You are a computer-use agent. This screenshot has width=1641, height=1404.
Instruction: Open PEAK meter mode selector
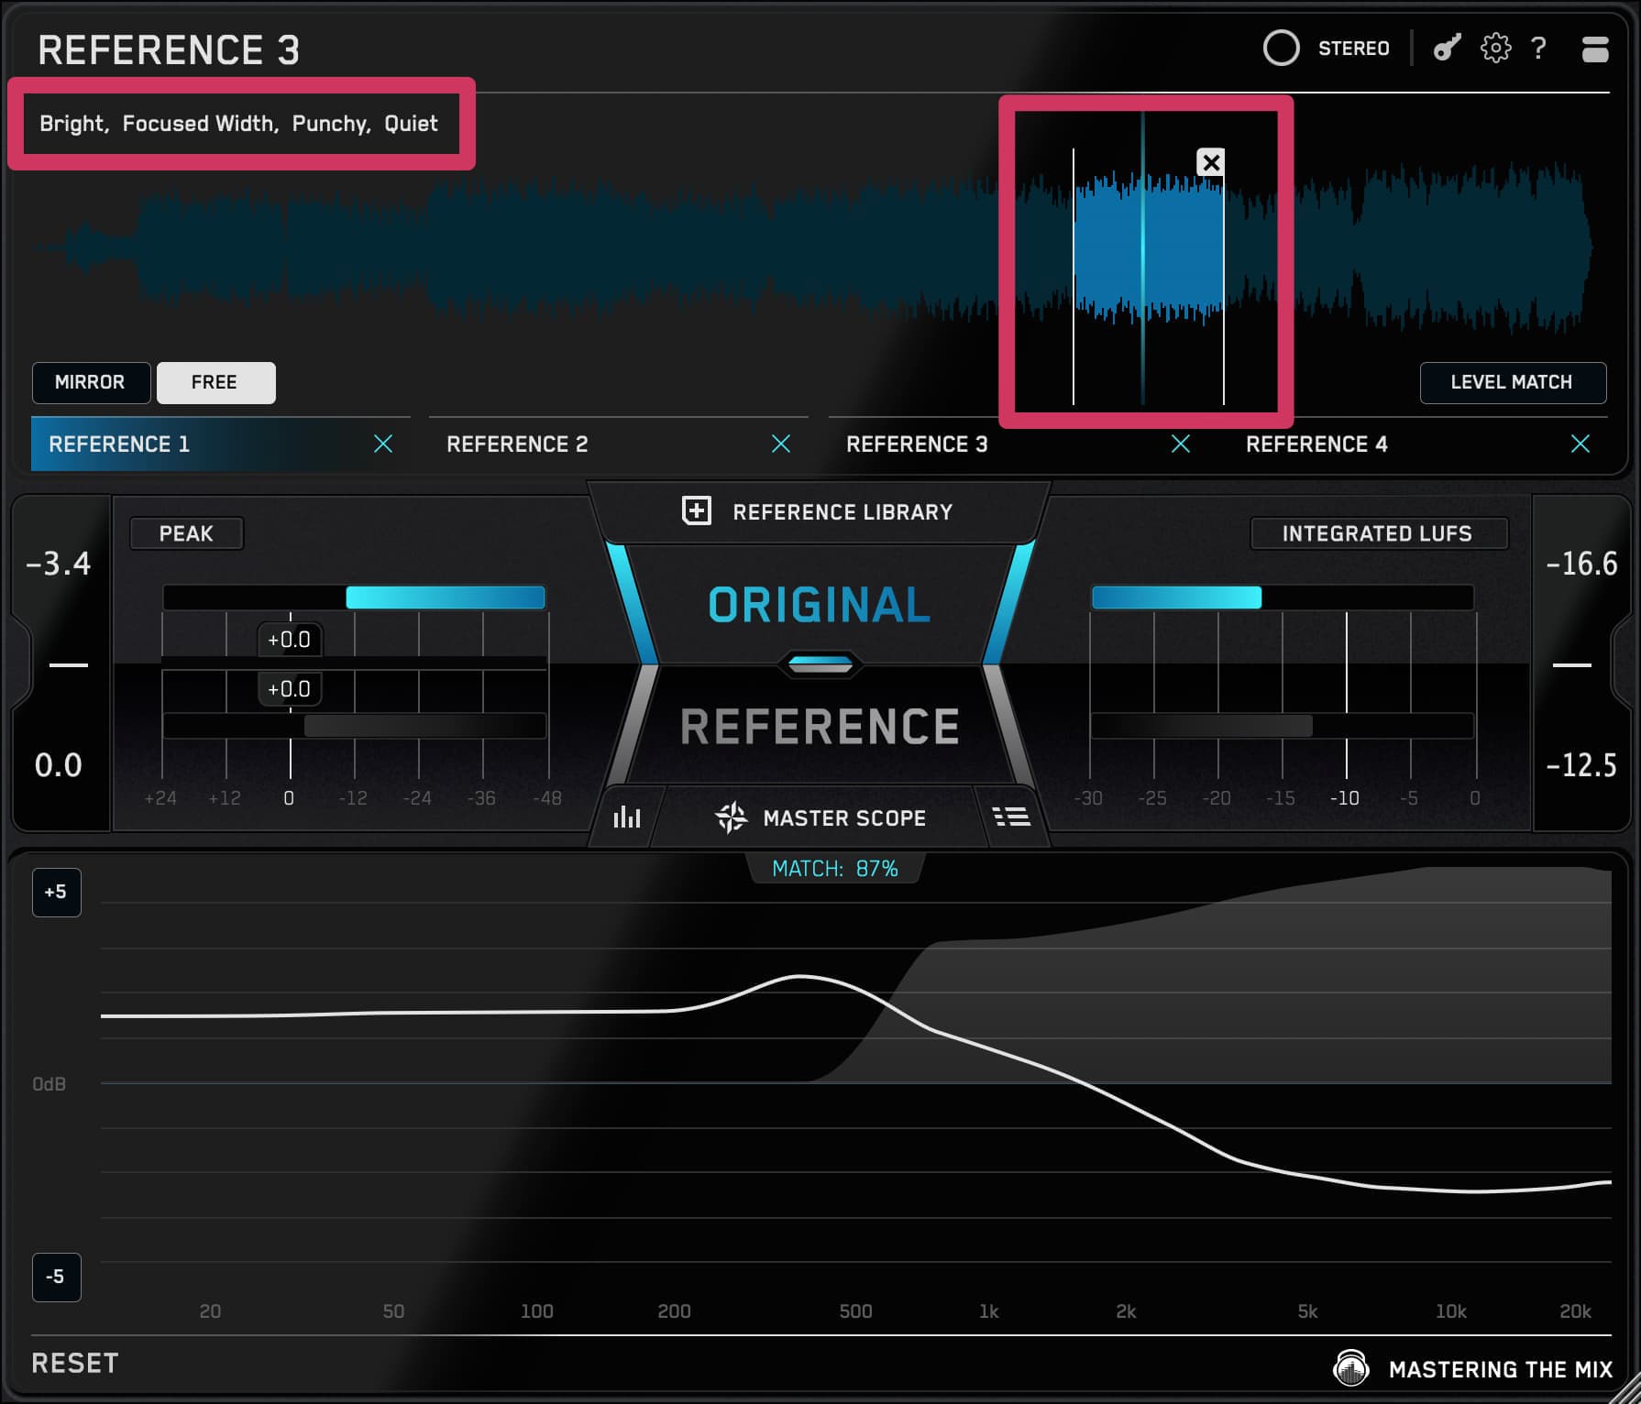(x=187, y=533)
